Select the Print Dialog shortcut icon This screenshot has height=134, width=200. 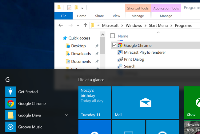pos(120,59)
